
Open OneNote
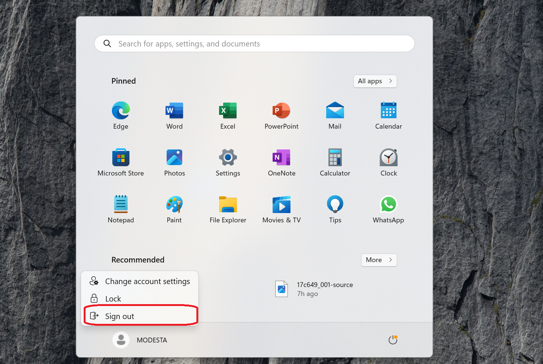281,162
